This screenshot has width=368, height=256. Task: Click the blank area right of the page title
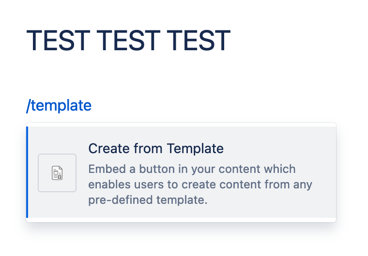(295, 41)
